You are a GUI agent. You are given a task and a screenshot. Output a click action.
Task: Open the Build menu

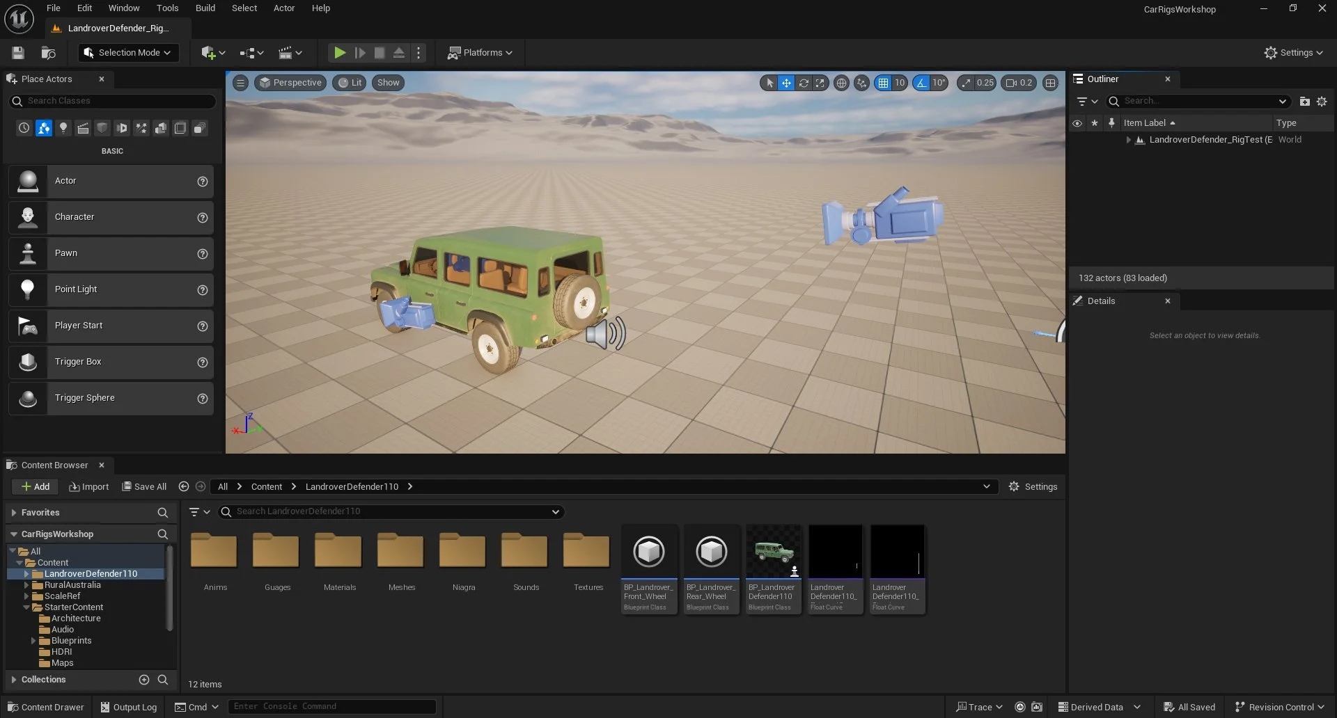tap(205, 8)
